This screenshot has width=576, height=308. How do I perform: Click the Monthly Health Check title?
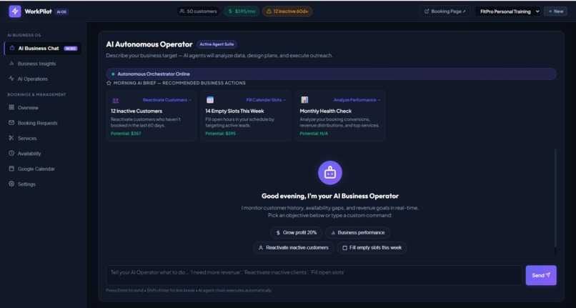[325, 111]
